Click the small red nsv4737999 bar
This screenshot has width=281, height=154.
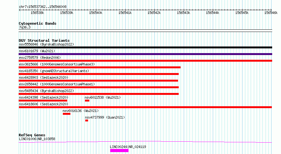click(87, 120)
